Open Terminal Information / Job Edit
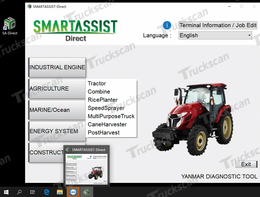Viewport: 260px width, 197px height. pyautogui.click(x=218, y=25)
